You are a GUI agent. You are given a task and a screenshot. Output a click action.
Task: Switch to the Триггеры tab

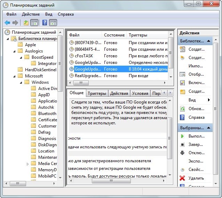pyautogui.click(x=97, y=93)
